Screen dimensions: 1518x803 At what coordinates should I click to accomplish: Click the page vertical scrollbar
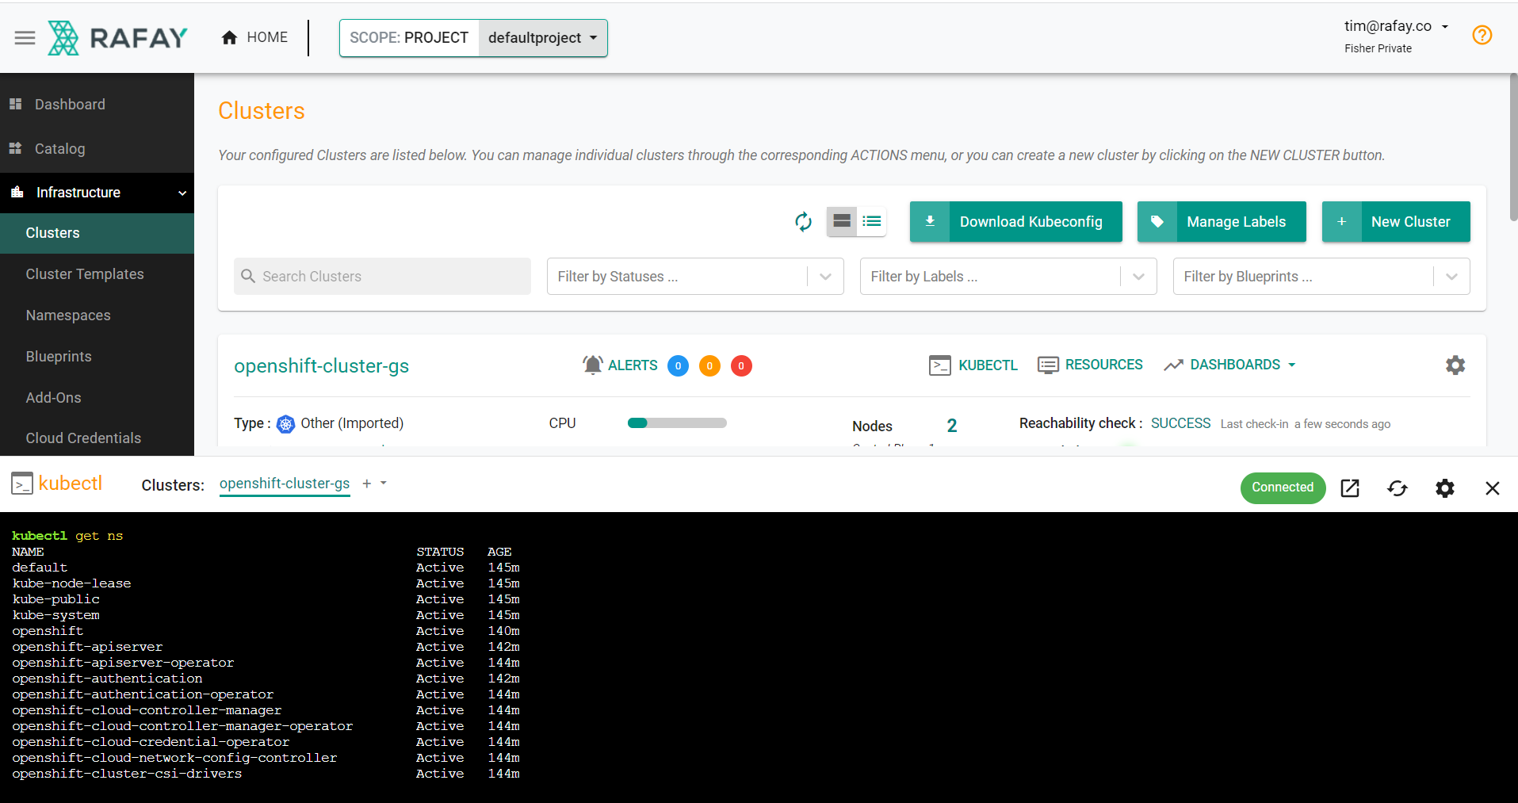(1513, 147)
